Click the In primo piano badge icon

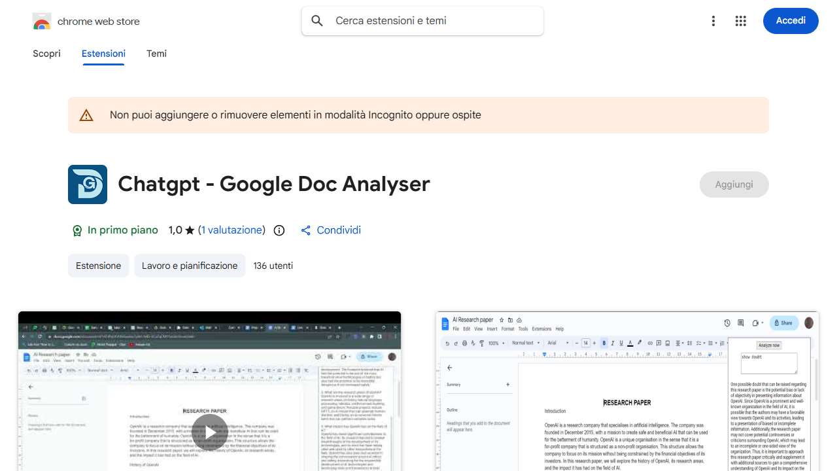coord(78,230)
